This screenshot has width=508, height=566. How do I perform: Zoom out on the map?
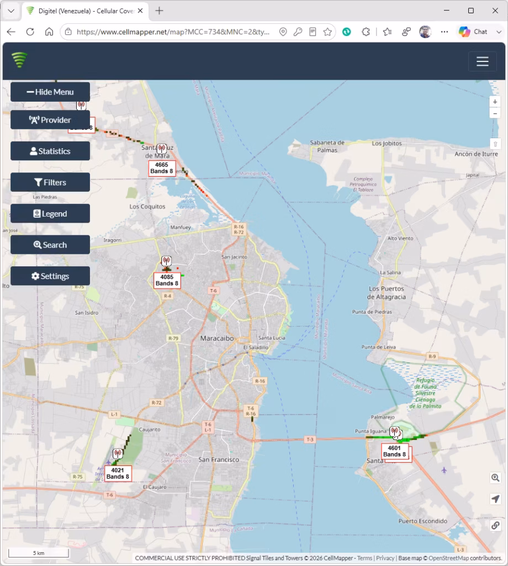pos(495,113)
